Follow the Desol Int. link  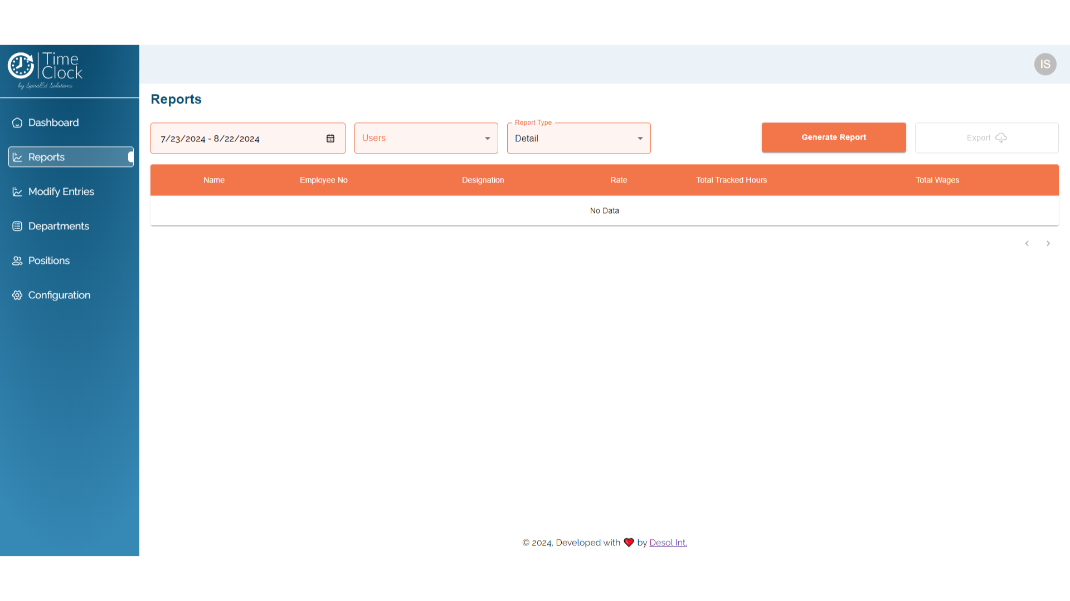(668, 543)
